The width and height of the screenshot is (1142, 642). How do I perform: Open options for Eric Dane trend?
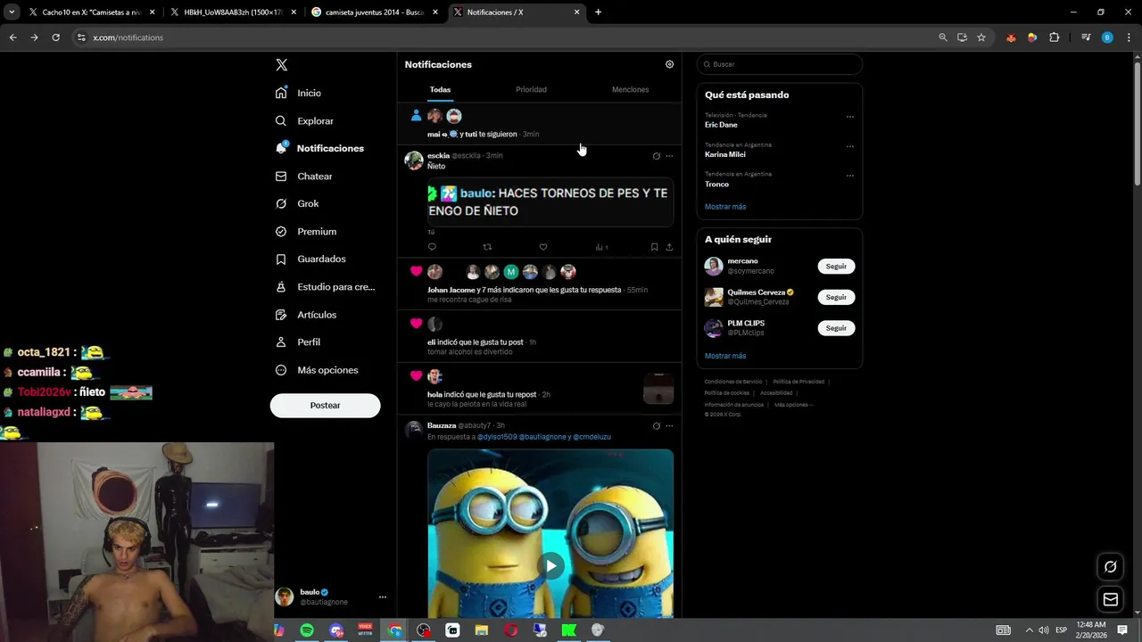coord(849,117)
